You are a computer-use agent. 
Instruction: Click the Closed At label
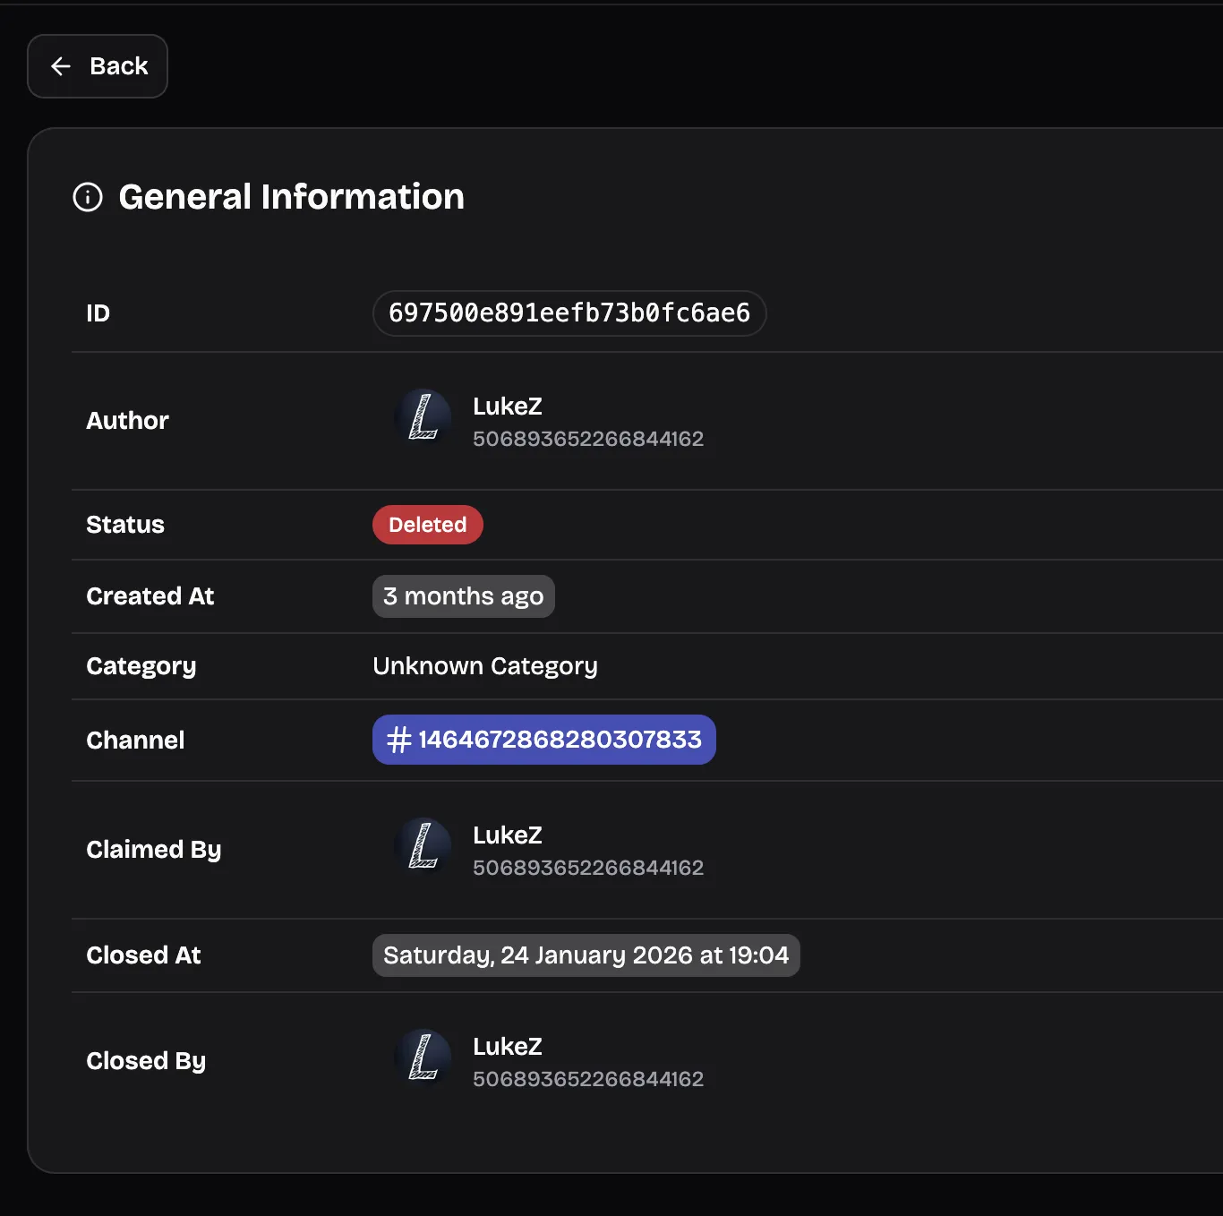(143, 955)
